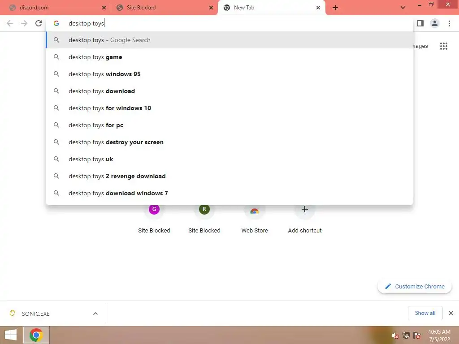This screenshot has height=344, width=459.
Task: Open the Google apps grid
Action: 443,46
